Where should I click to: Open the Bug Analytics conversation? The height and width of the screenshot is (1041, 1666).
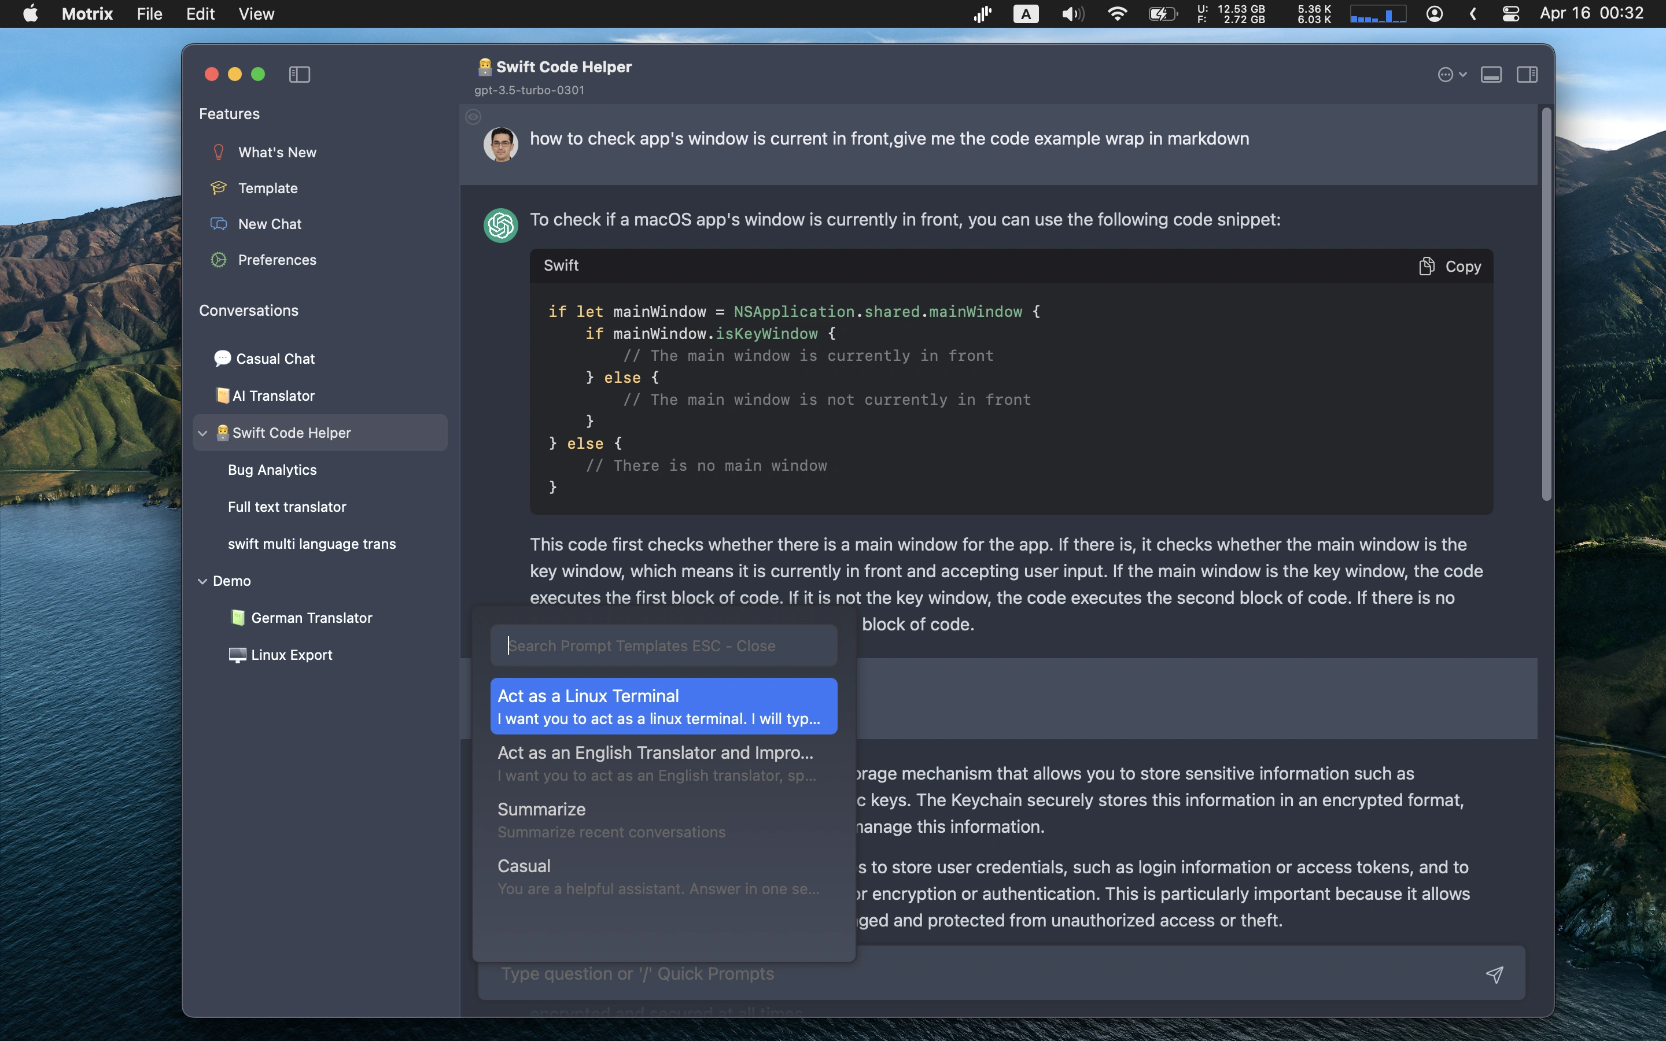tap(272, 469)
